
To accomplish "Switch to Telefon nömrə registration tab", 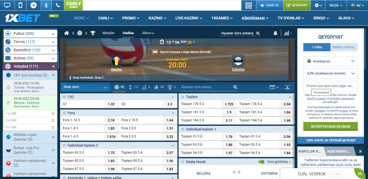I will click(x=344, y=47).
